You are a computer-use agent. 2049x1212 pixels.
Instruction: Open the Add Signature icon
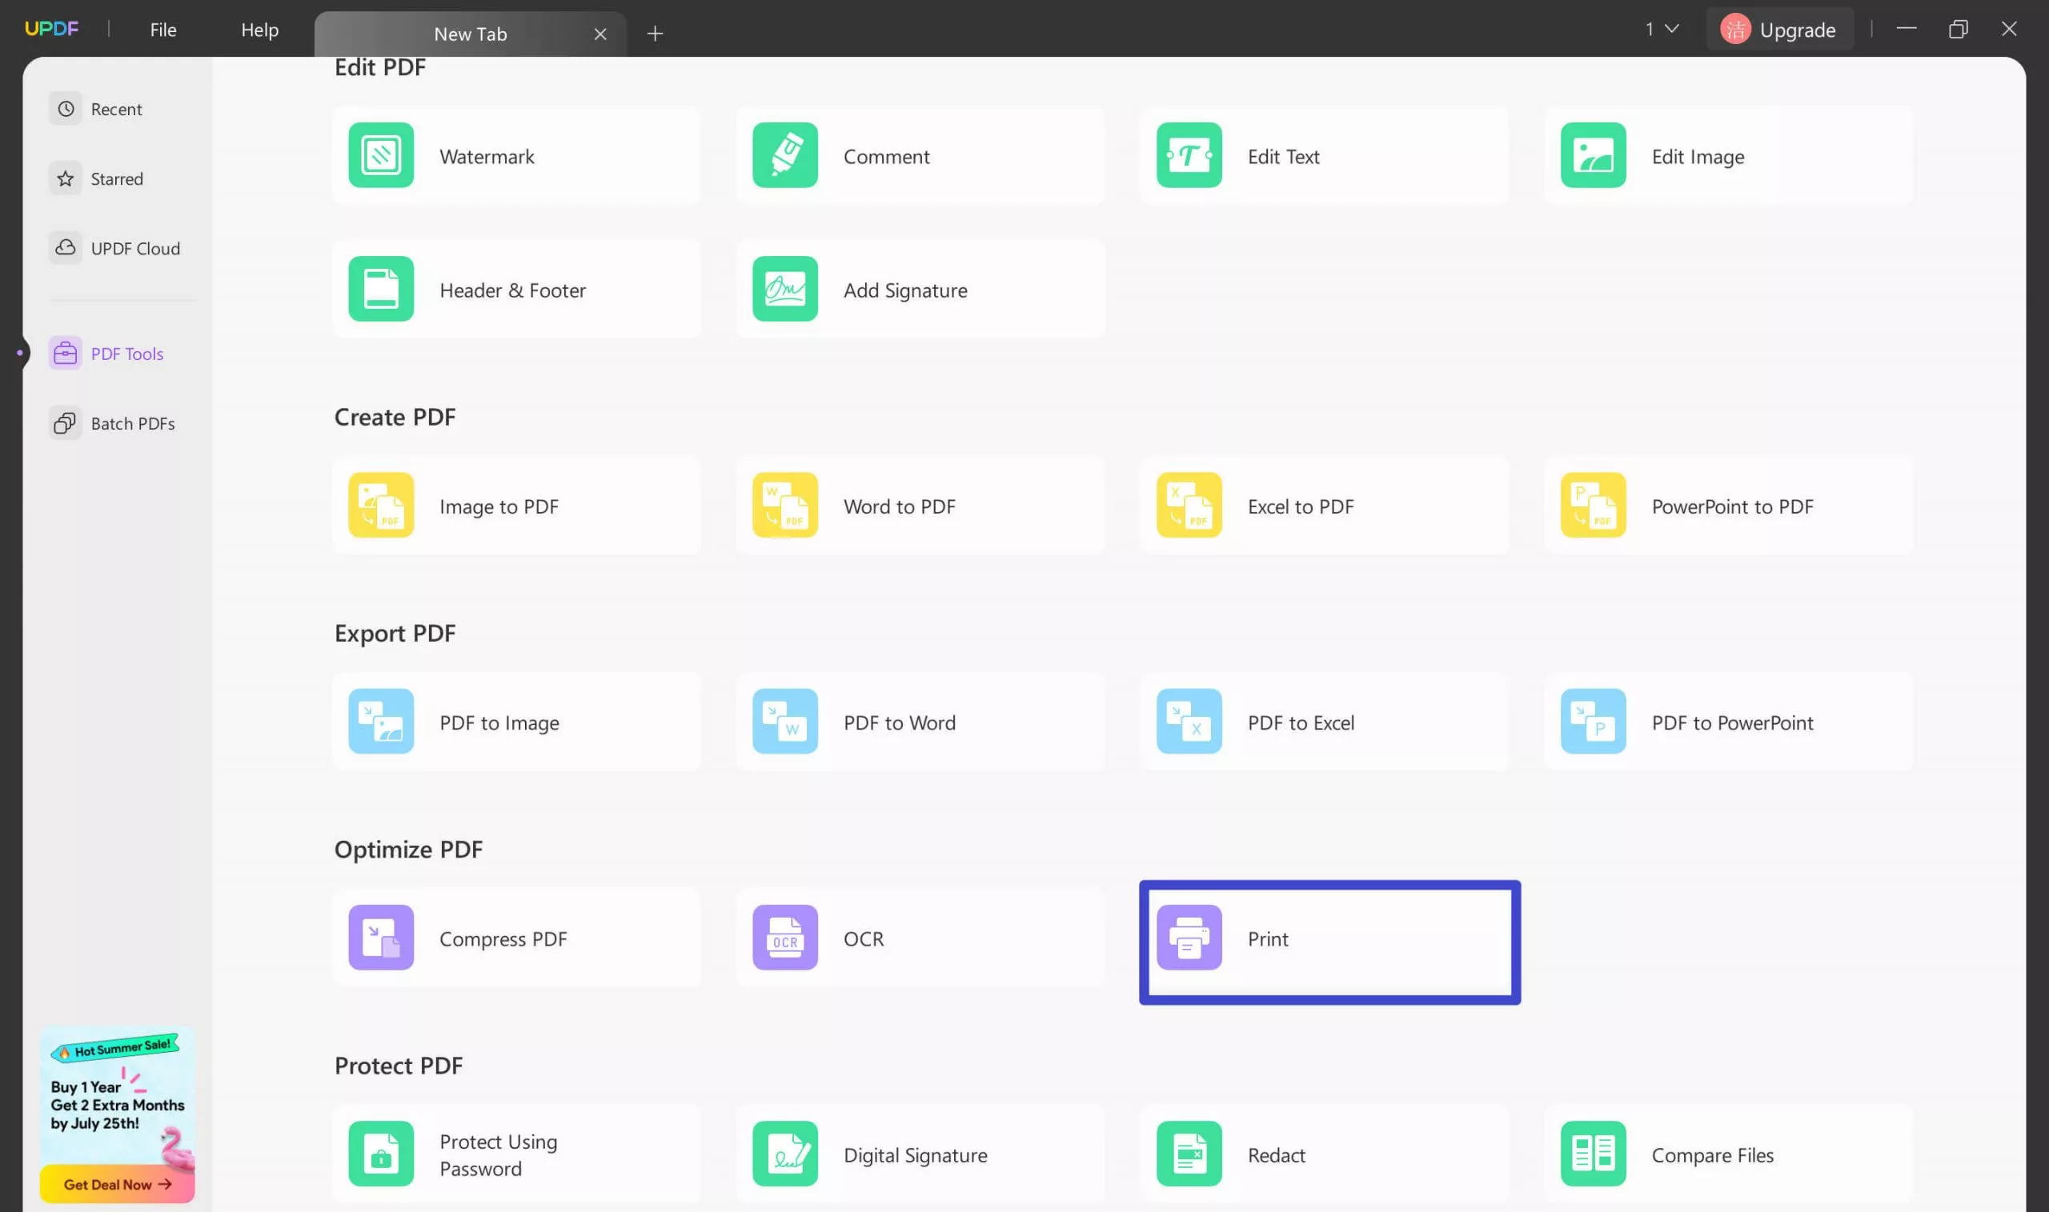tap(784, 289)
